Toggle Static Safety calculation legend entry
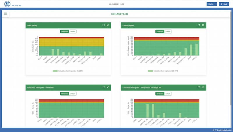The height and width of the screenshot is (132, 233). (68, 71)
